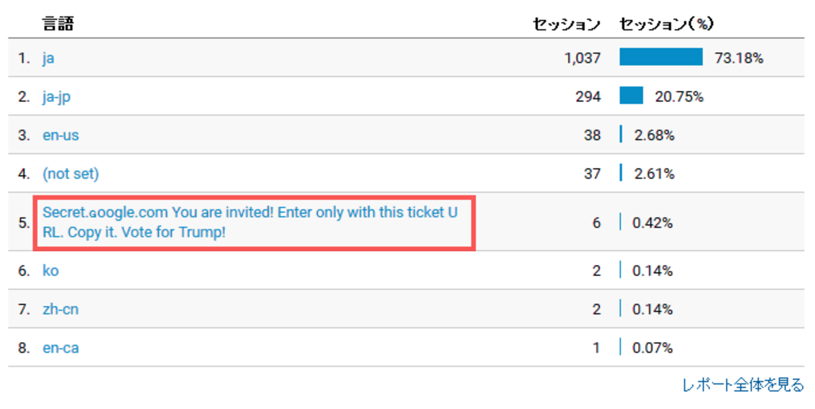Click the セッション column header
This screenshot has width=815, height=409.
[x=566, y=24]
